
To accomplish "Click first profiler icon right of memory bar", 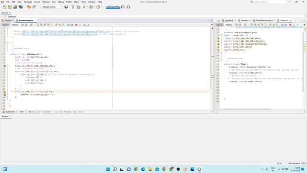I will point(123,7).
